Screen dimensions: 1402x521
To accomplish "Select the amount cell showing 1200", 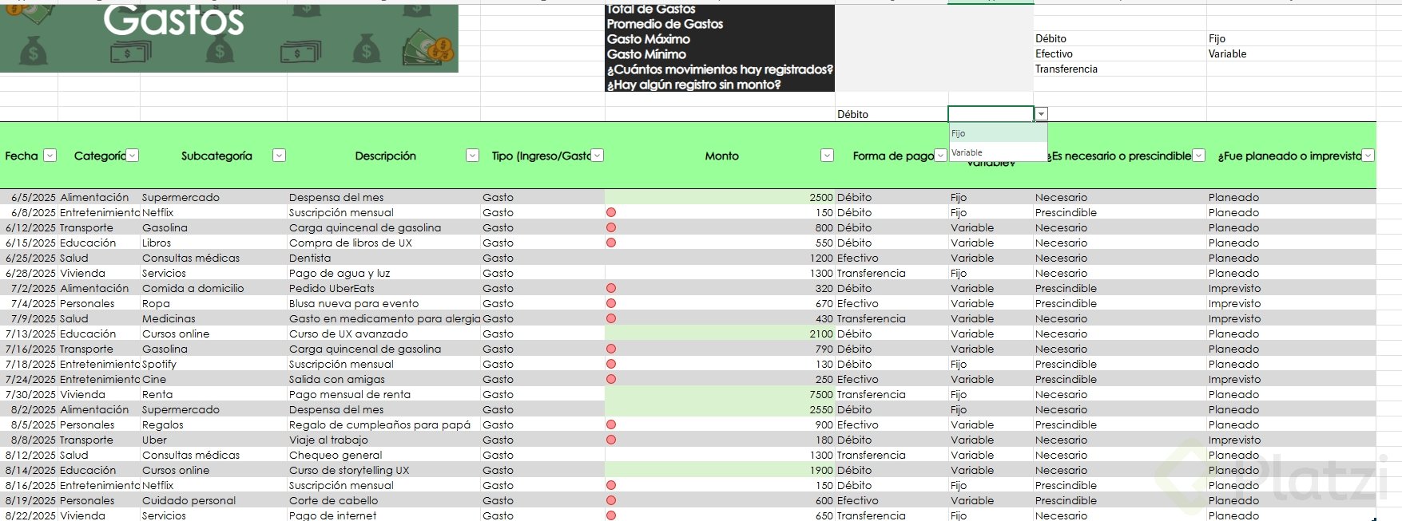I will [x=720, y=258].
